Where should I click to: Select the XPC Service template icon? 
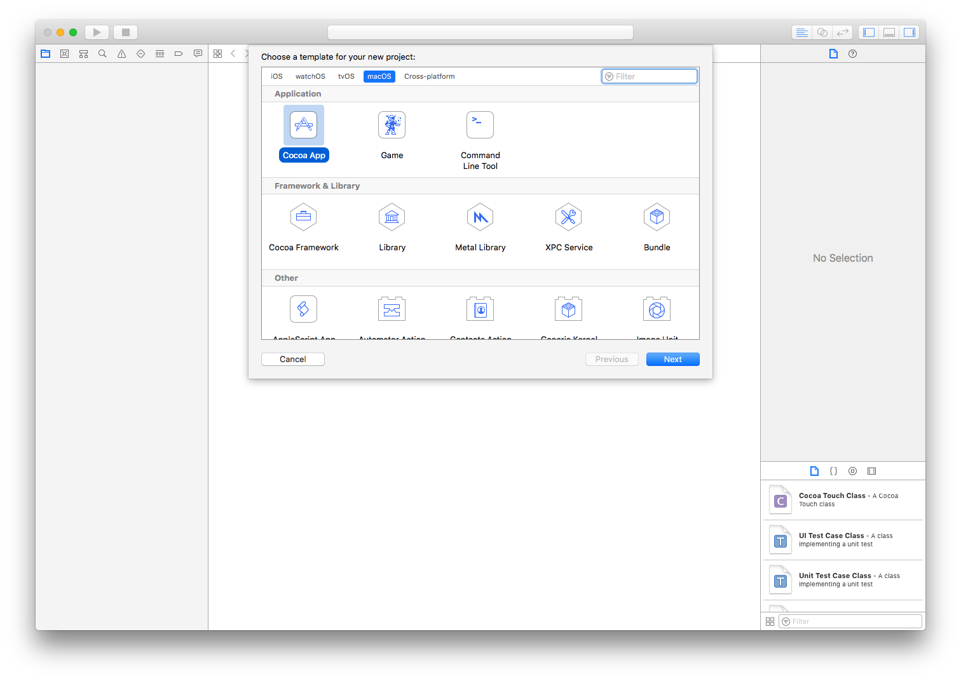pos(568,217)
